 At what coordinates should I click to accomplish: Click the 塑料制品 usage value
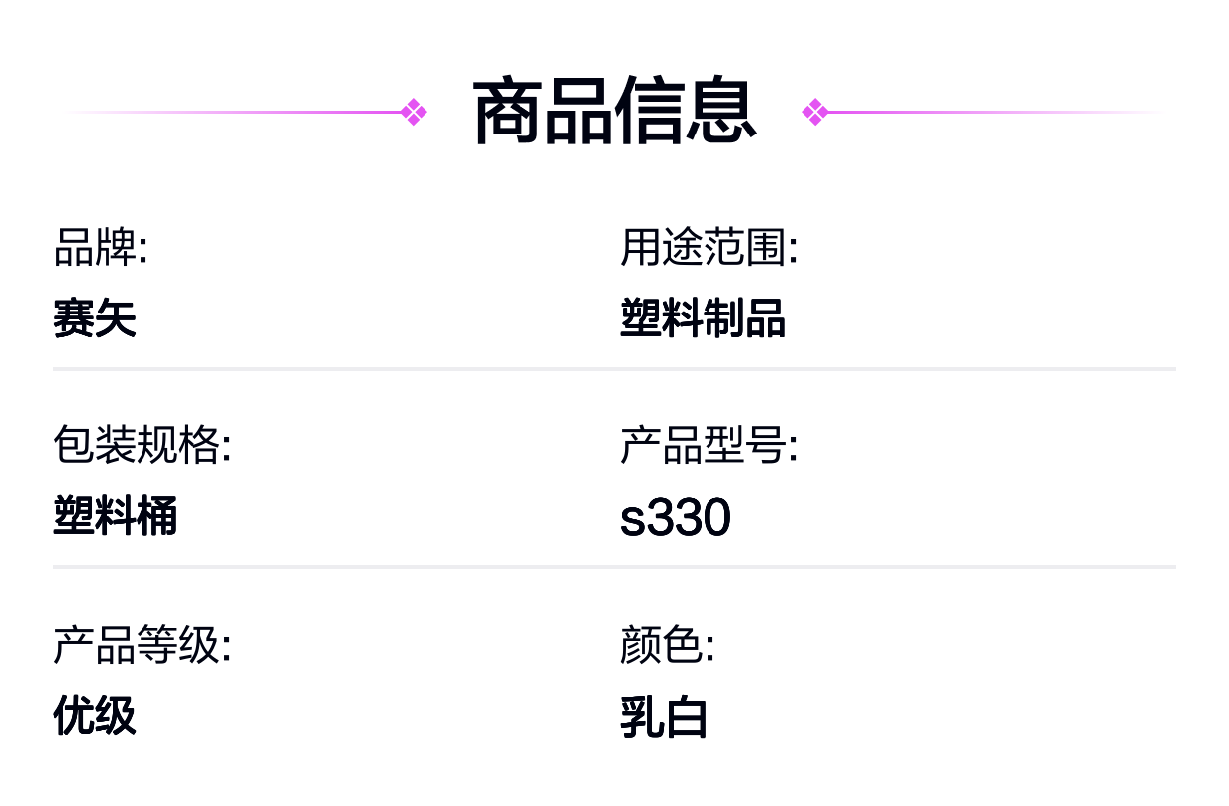703,318
